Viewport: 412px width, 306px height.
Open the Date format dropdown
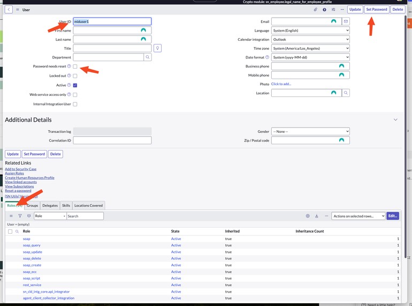pos(310,57)
